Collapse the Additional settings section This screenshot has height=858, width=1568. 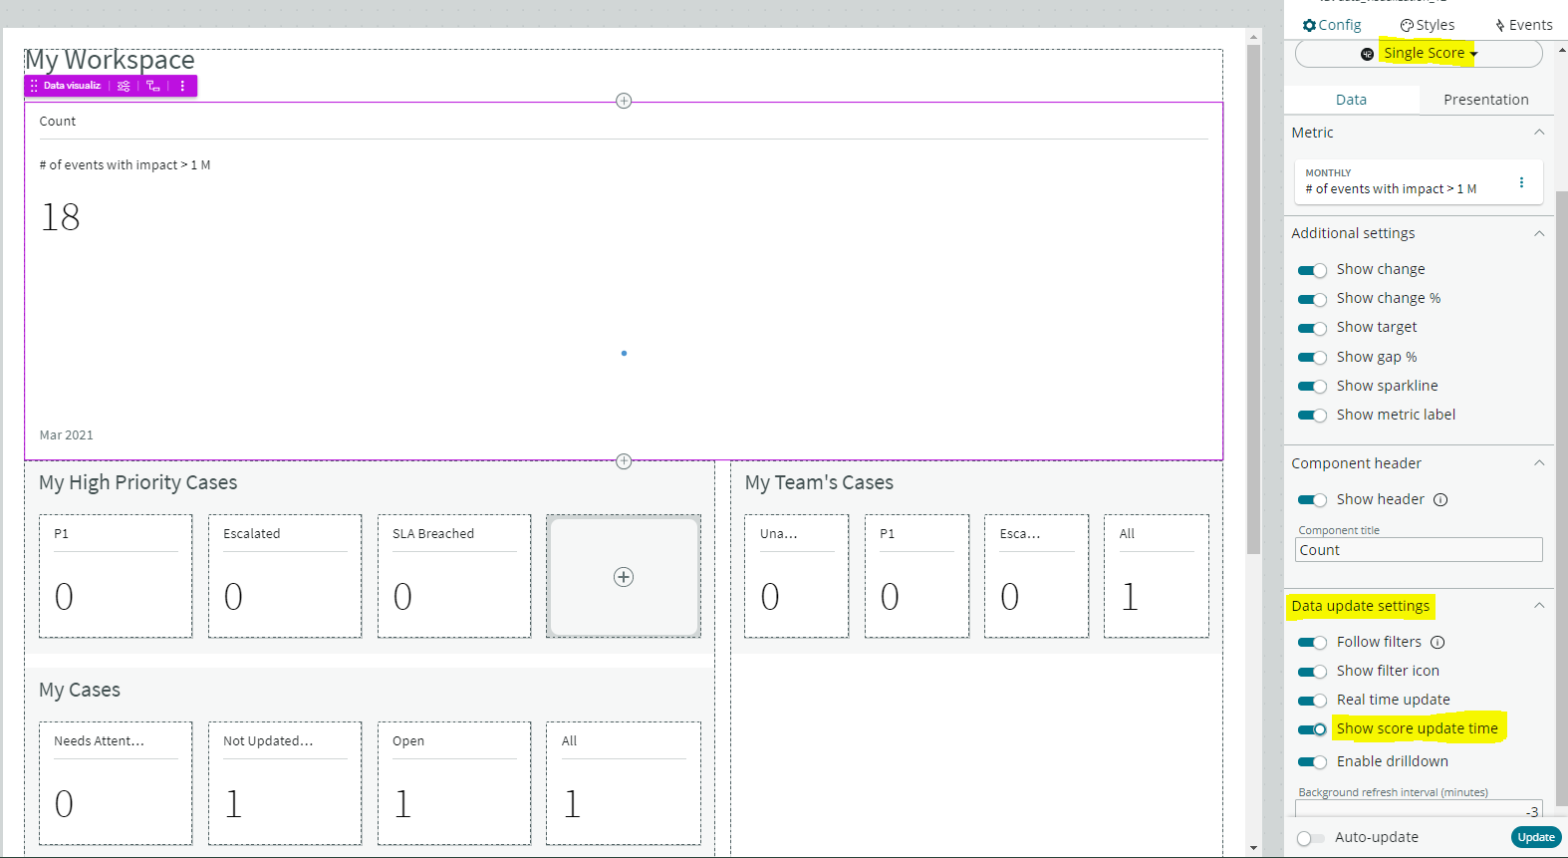click(x=1539, y=233)
